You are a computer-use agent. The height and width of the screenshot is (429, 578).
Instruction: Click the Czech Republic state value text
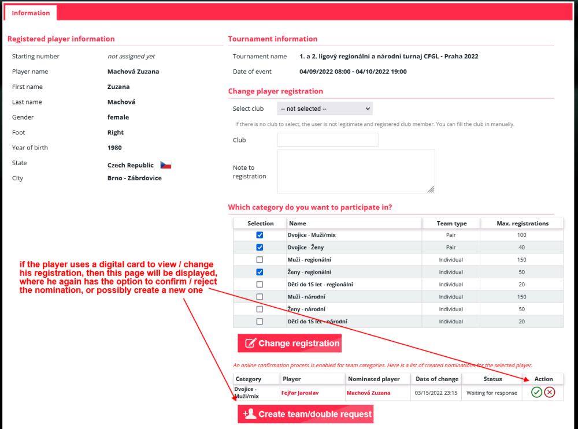(x=131, y=165)
